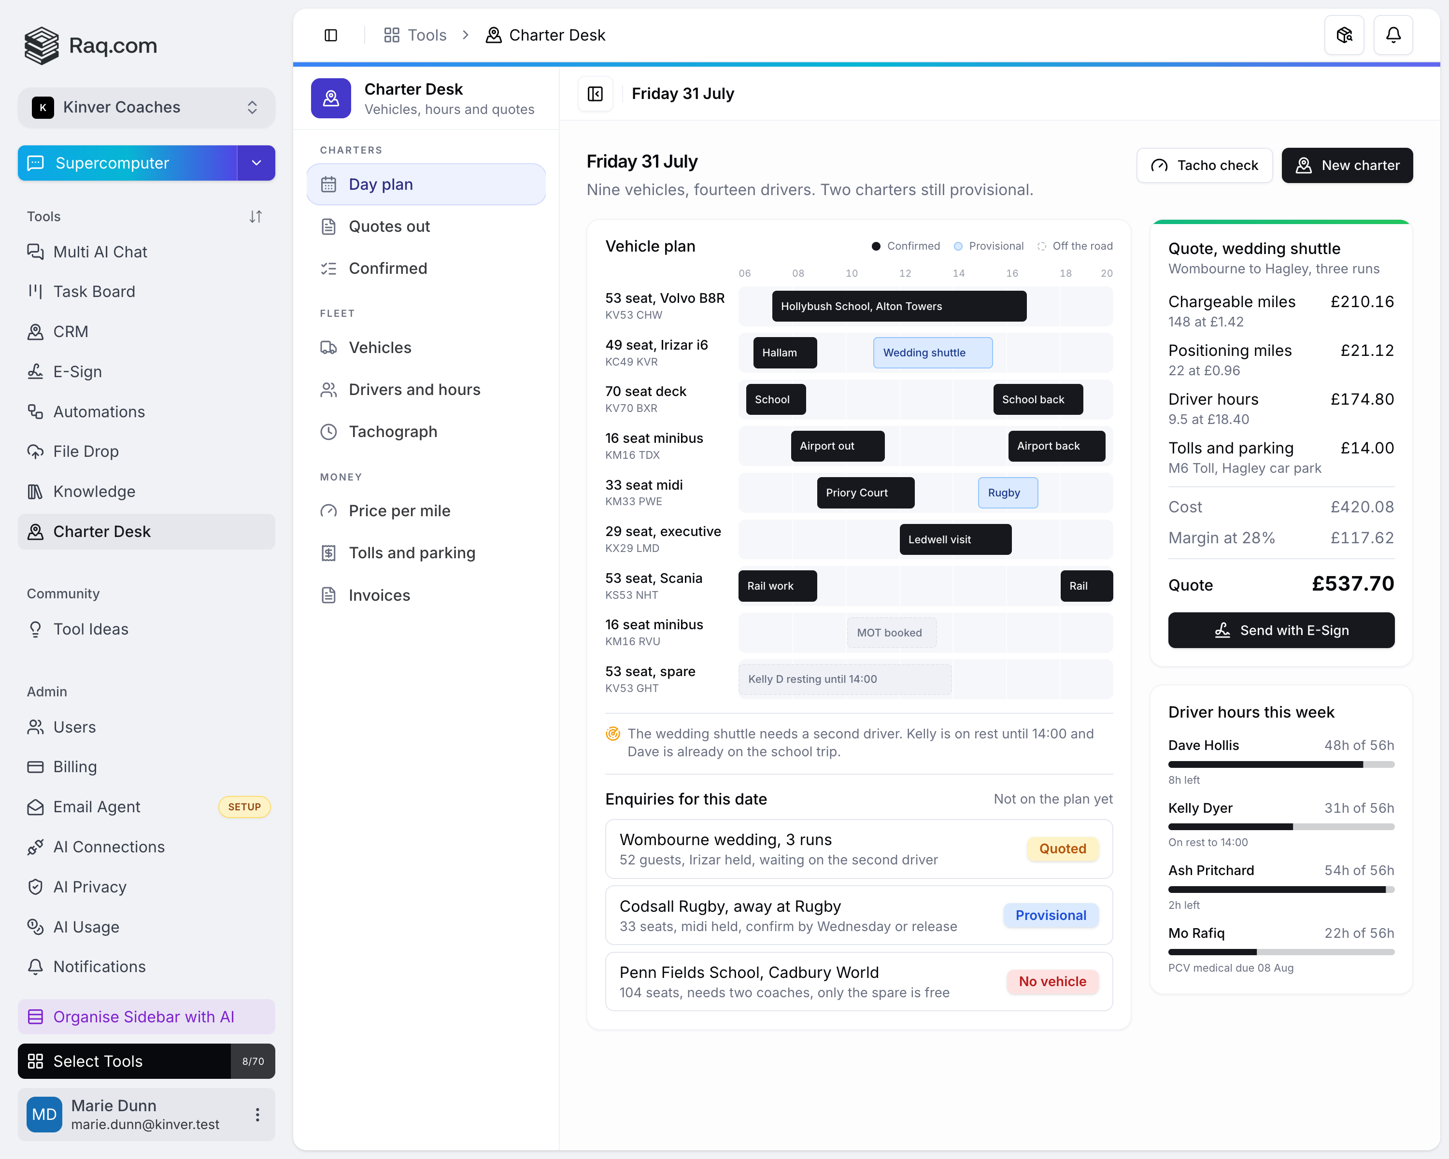
Task: Open Multi AI Chat tool
Action: (146, 252)
